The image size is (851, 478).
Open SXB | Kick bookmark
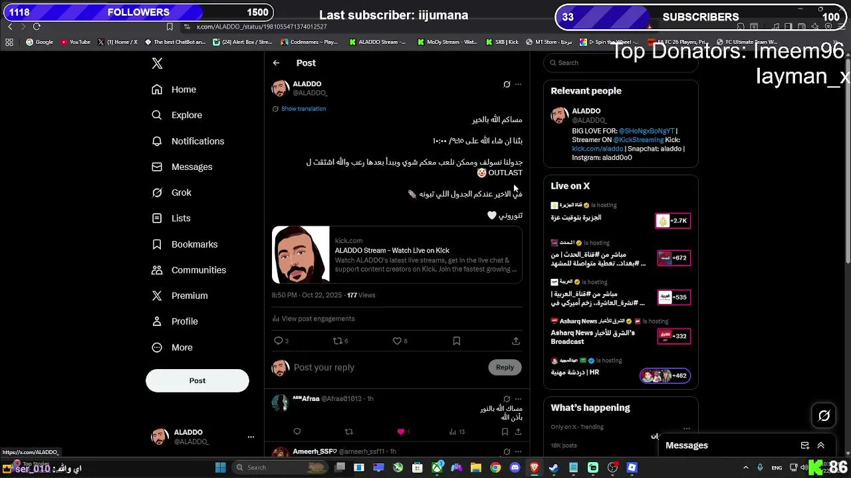pos(502,42)
